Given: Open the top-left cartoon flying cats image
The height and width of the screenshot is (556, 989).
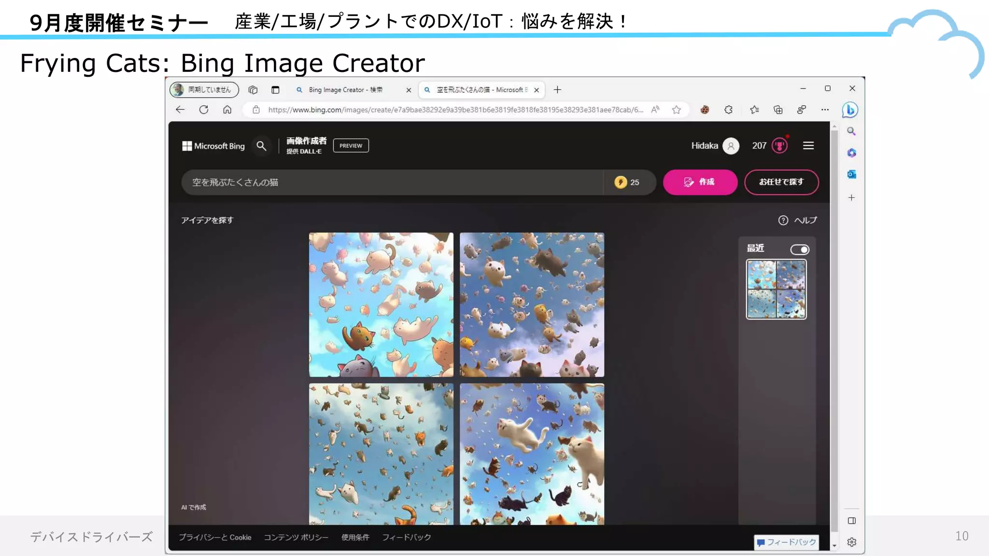Looking at the screenshot, I should [x=381, y=305].
